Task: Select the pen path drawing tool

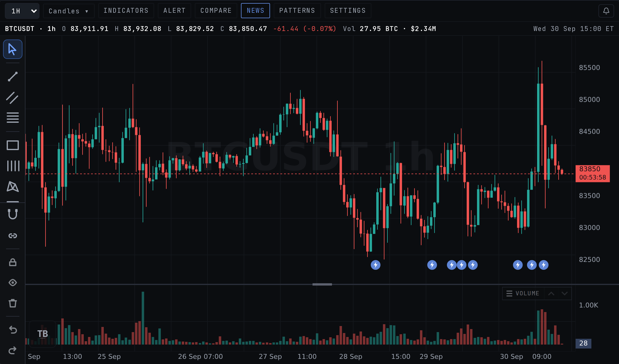Action: click(x=12, y=187)
